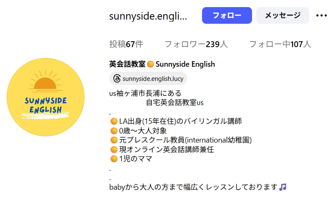The width and height of the screenshot is (332, 198).
Task: Click the music note emoji in bio
Action: pos(283,187)
